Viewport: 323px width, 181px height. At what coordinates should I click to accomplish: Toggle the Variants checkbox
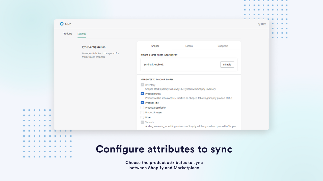(142, 122)
